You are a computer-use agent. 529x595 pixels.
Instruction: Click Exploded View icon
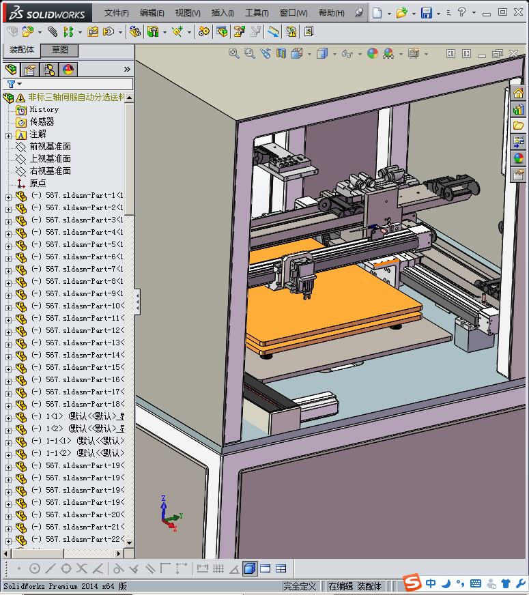pyautogui.click(x=239, y=31)
